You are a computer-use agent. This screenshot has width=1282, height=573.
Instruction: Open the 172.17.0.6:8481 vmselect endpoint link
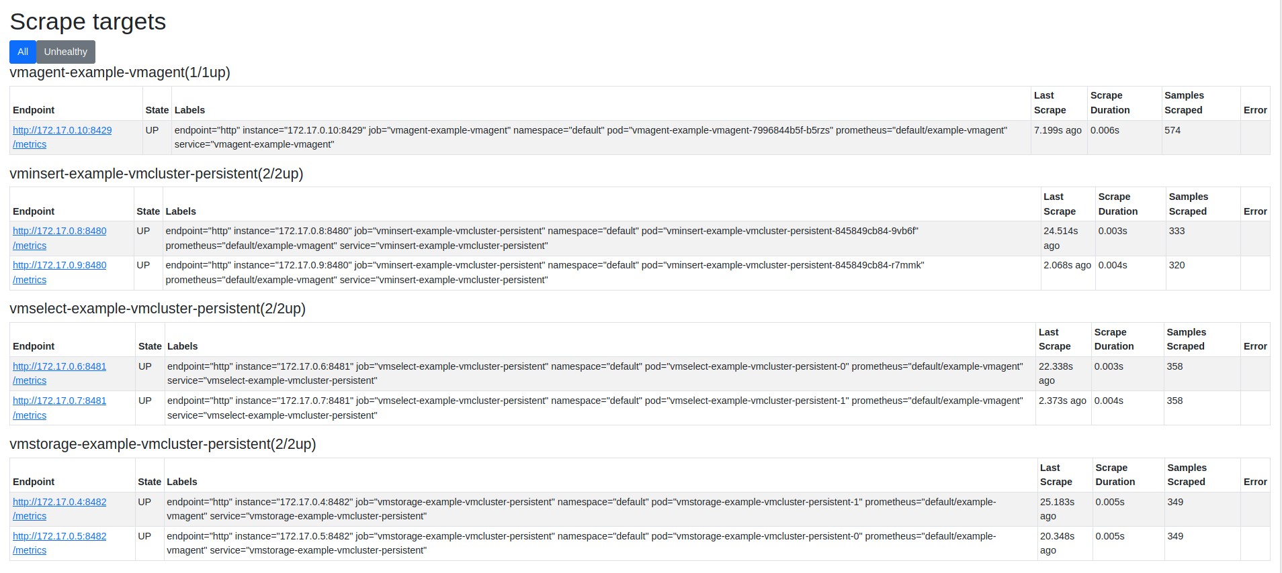[59, 366]
